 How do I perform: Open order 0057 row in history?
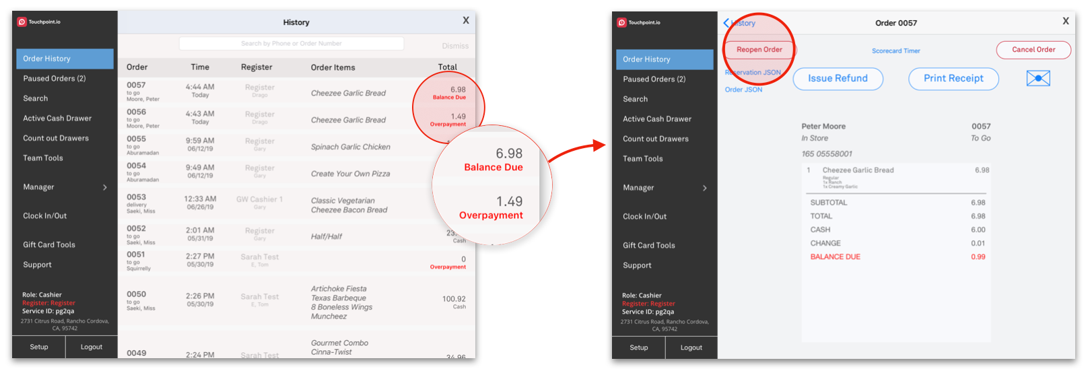point(296,92)
